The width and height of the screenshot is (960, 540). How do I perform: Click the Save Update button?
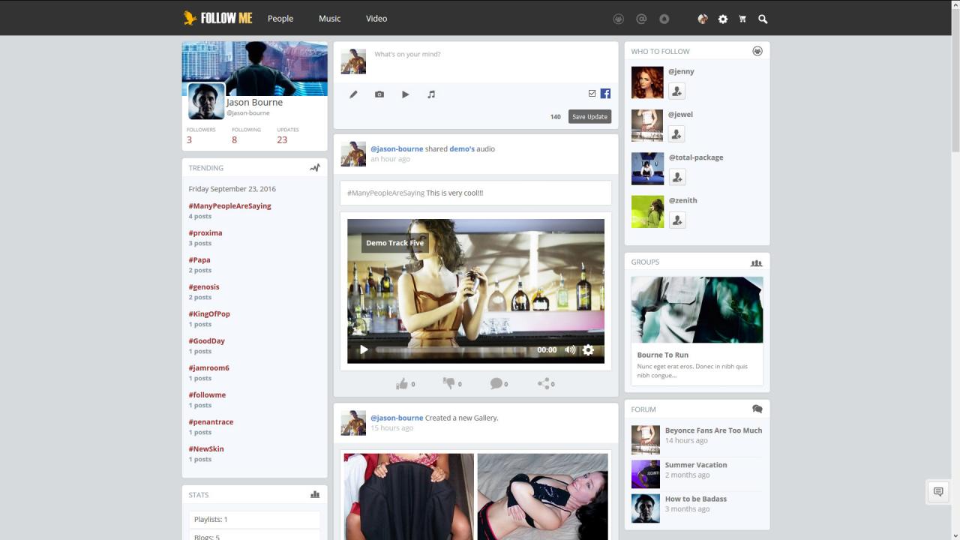click(589, 117)
